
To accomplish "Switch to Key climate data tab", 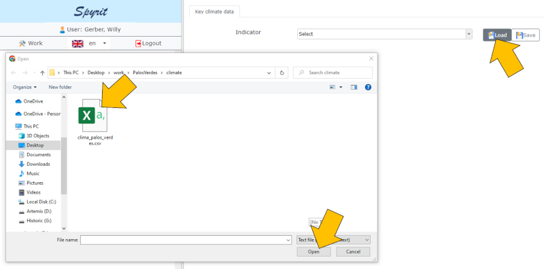I will point(214,12).
